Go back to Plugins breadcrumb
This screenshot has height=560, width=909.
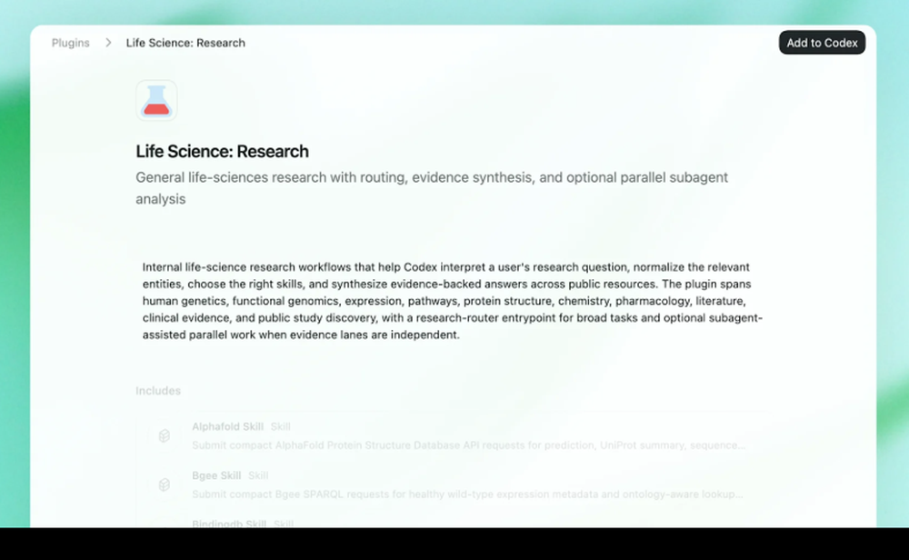click(x=71, y=43)
